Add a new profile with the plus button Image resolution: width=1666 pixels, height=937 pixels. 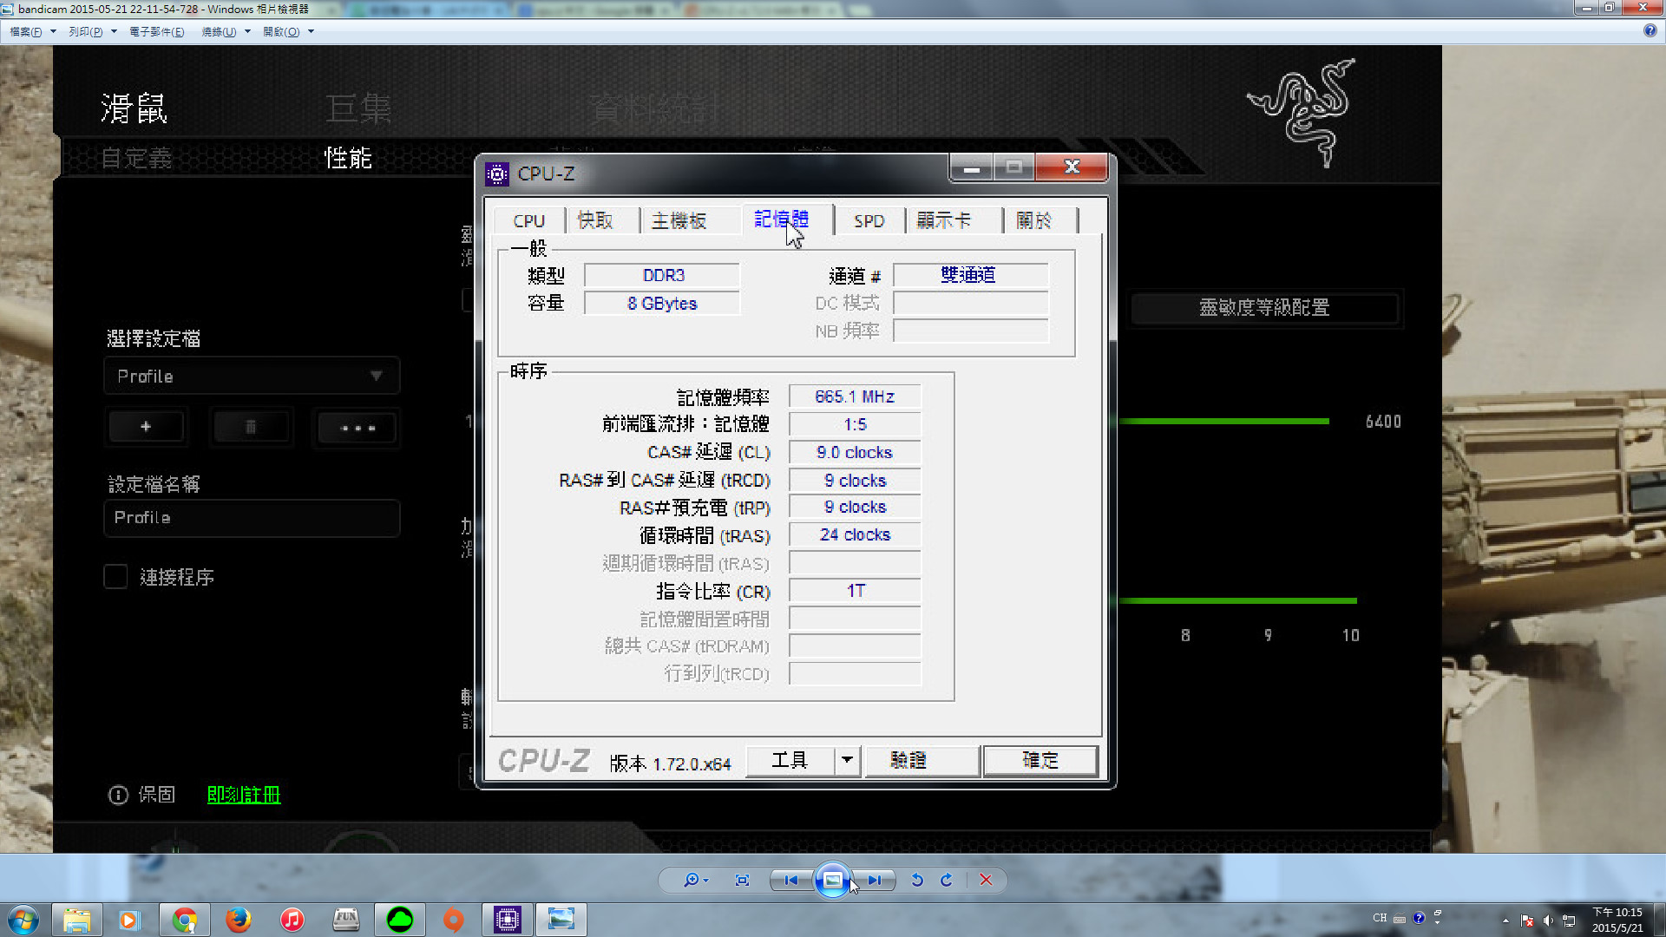point(146,427)
